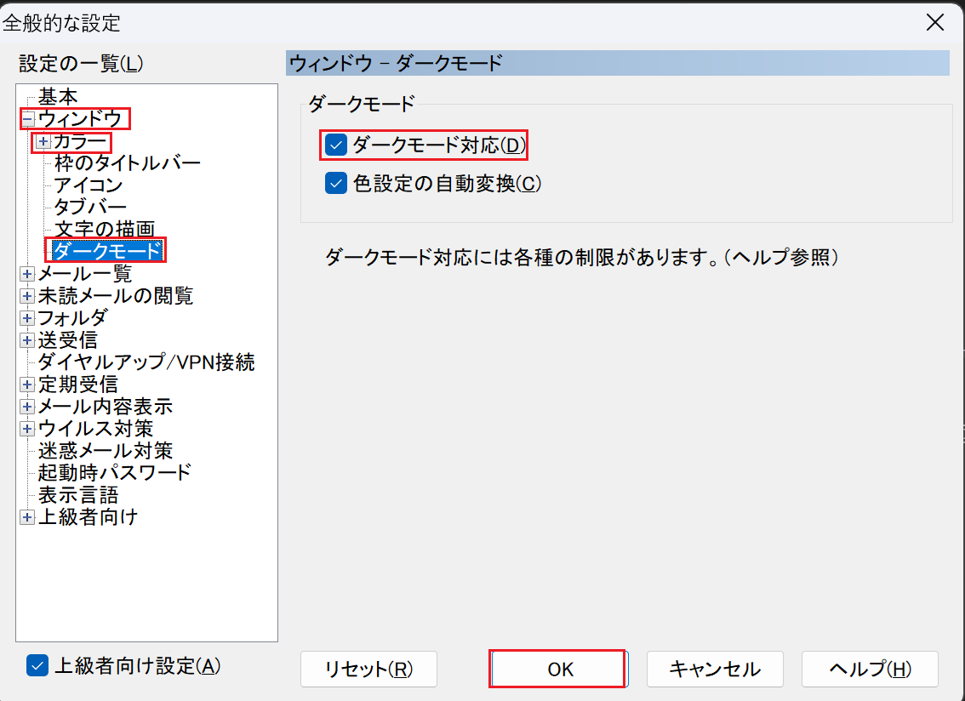This screenshot has width=965, height=701.
Task: Expand the メール一覧 tree node
Action: 27,274
